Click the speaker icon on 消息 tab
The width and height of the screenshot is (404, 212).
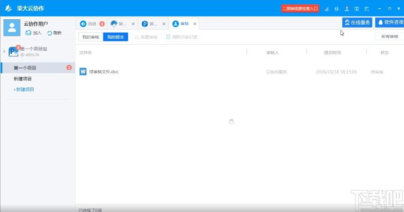(83, 24)
